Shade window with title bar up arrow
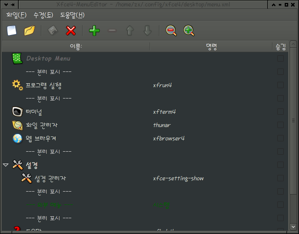 point(273,5)
